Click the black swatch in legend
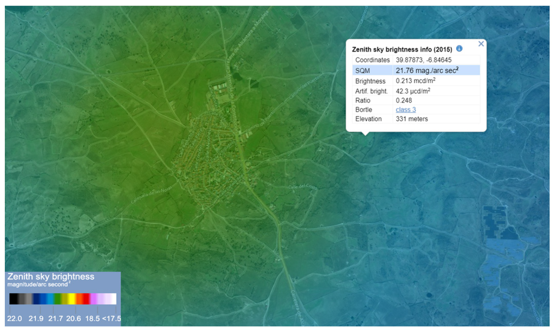 click(13, 299)
